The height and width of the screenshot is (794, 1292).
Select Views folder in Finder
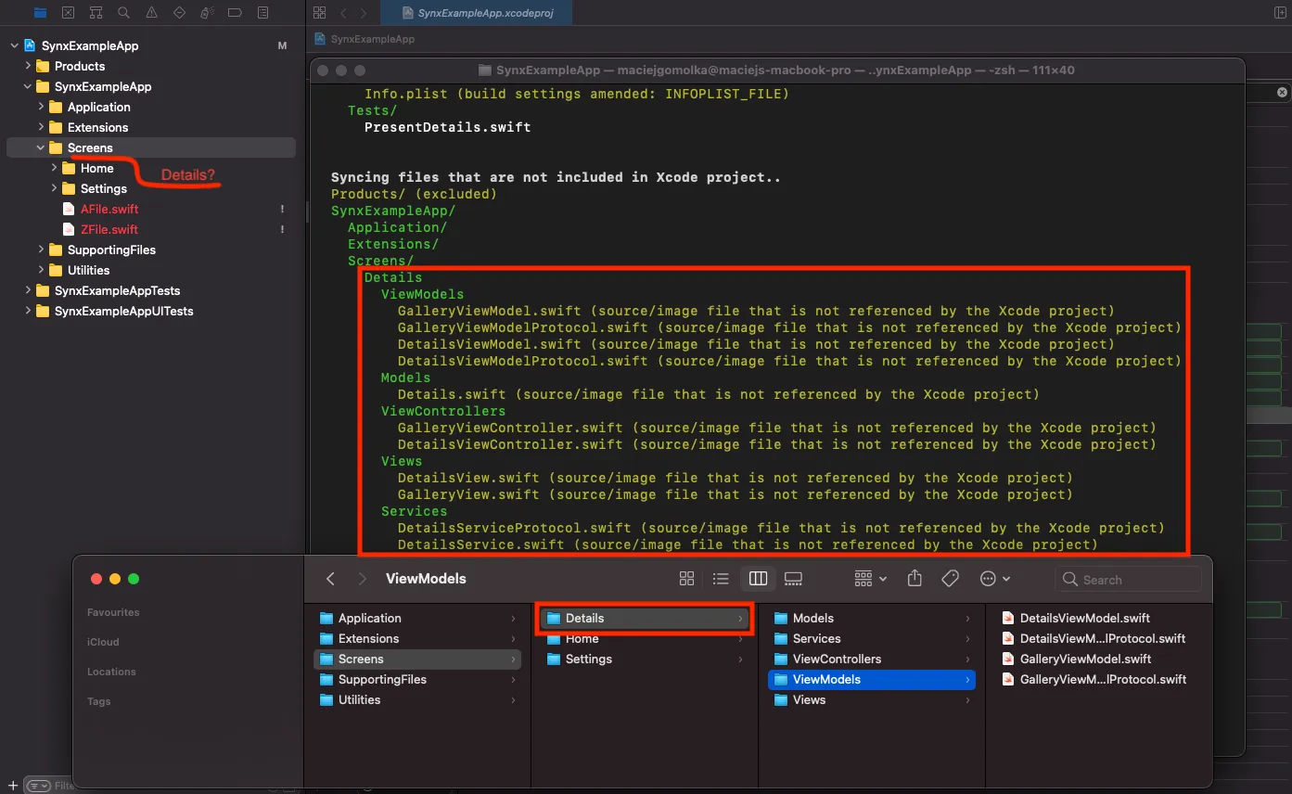[x=872, y=699]
